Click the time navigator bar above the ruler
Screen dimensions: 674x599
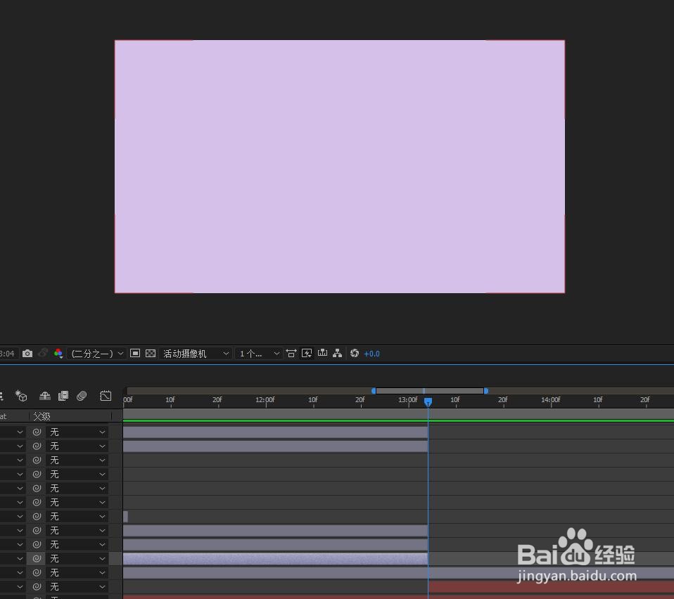(x=430, y=391)
